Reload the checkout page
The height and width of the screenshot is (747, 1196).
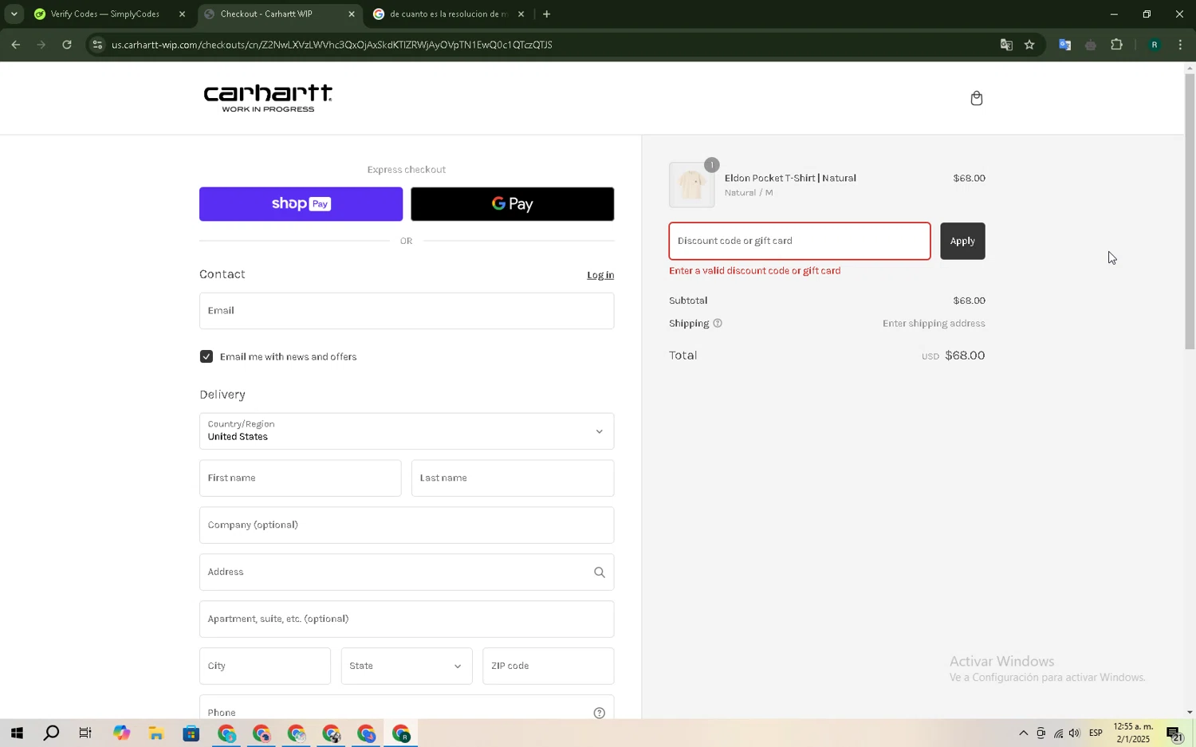[67, 45]
